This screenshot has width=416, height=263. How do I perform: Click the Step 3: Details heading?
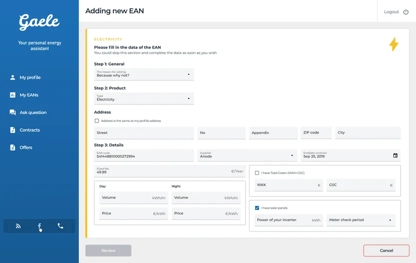coord(109,145)
